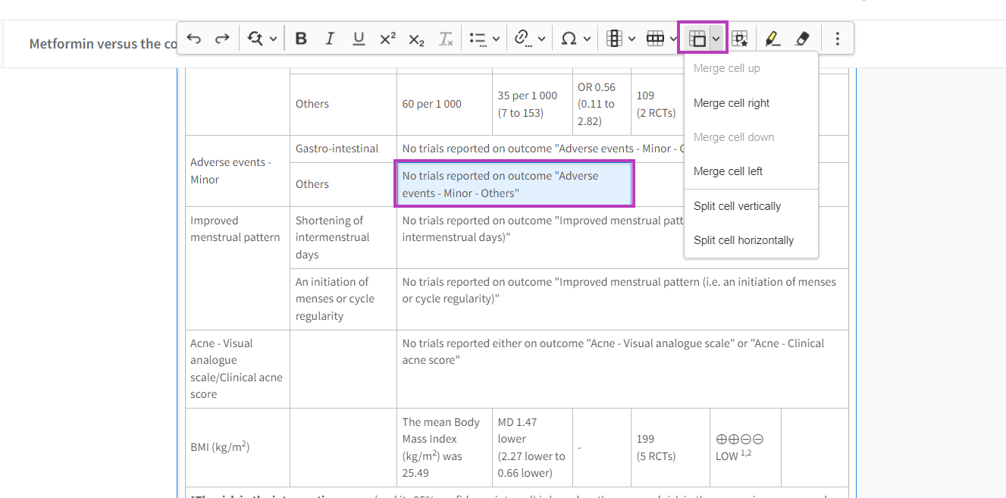This screenshot has height=498, width=1006.
Task: Apply superscript formatting
Action: (387, 39)
